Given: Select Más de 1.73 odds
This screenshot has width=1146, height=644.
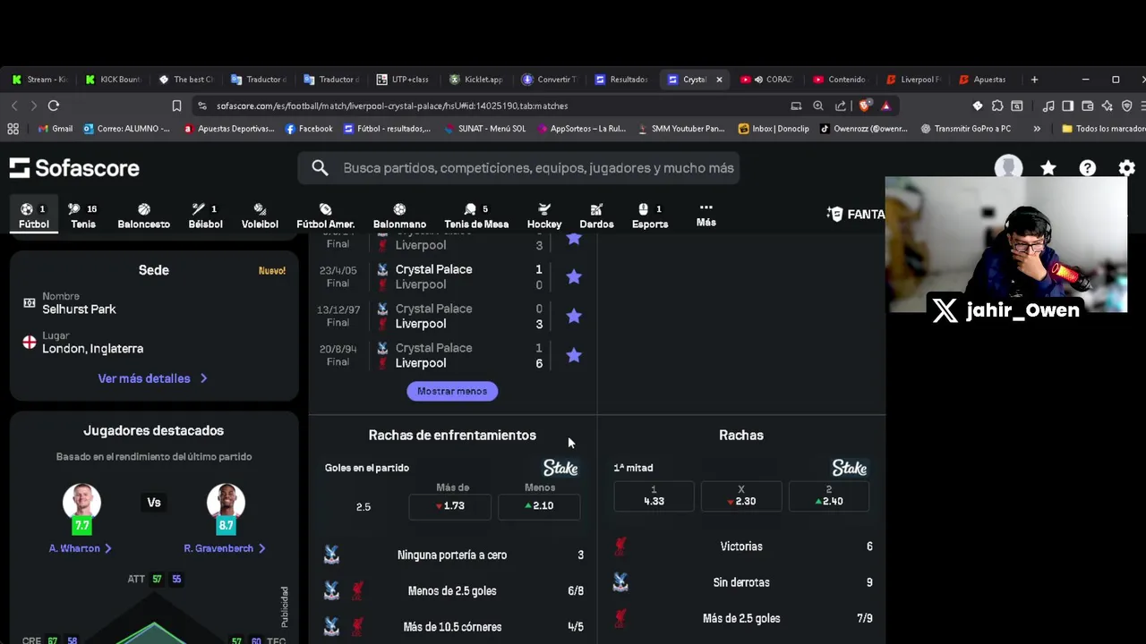Looking at the screenshot, I should coord(452,506).
